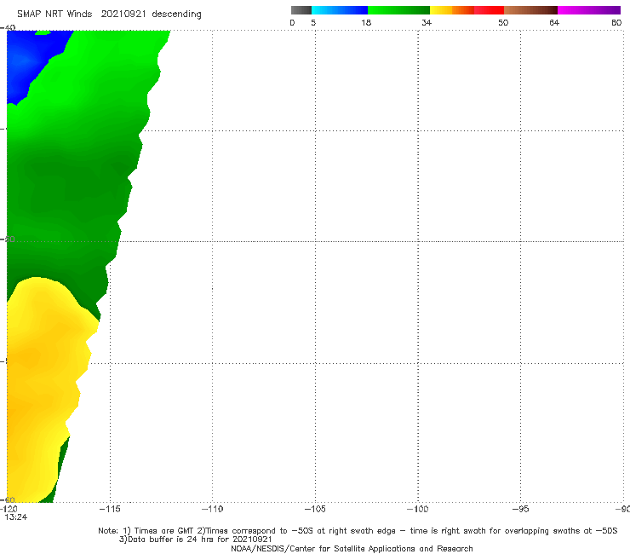The width and height of the screenshot is (630, 554).
Task: Click 'NOAA/NESDIS/Center for Satellite Applications and Research' credit
Action: [x=352, y=549]
